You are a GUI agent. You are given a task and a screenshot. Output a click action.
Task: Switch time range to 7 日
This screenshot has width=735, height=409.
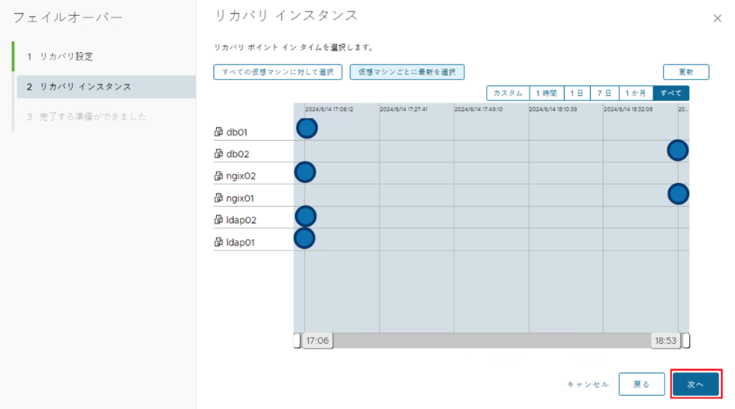coord(605,93)
